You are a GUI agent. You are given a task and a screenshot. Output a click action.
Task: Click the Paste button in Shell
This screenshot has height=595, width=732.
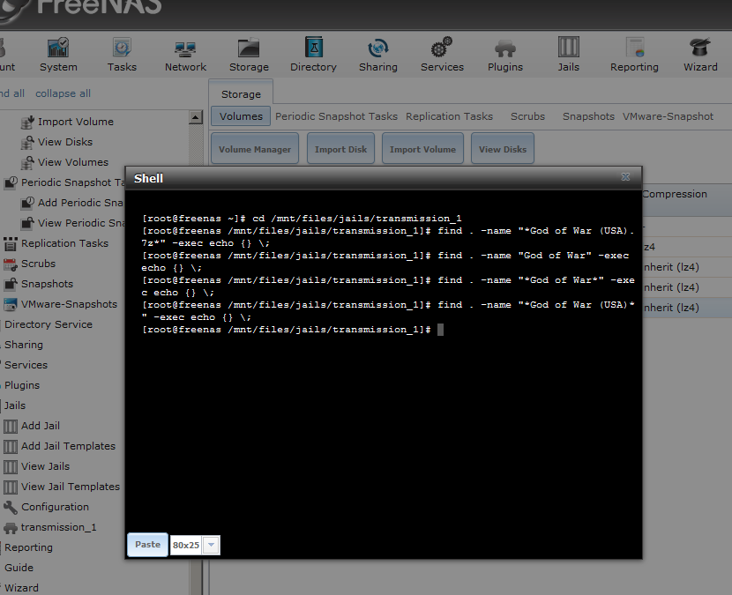147,545
